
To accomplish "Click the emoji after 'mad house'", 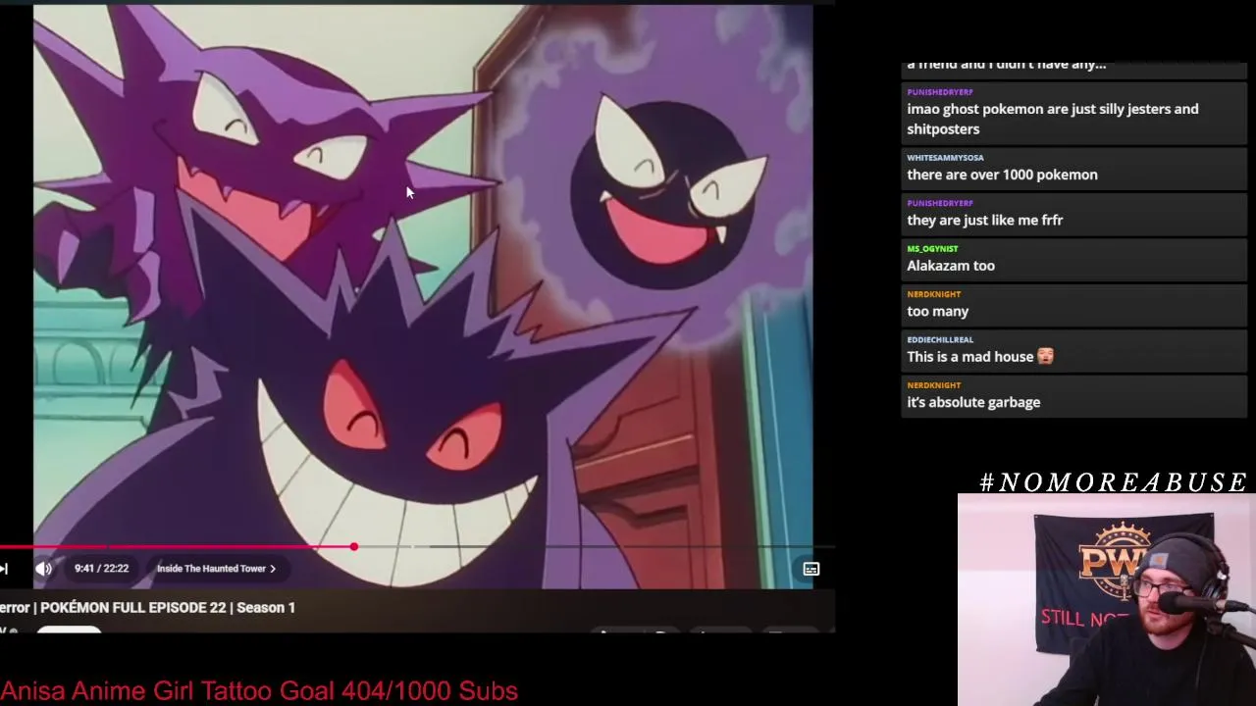I will (x=1045, y=357).
